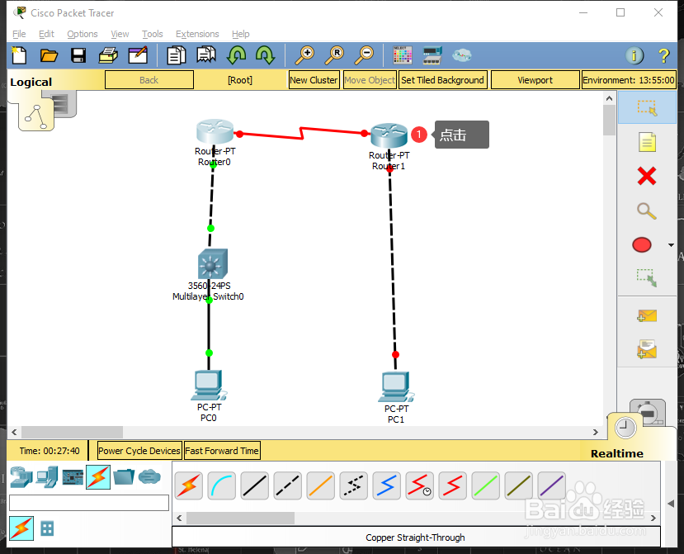Click the [Root] navigation label
Image resolution: width=684 pixels, height=554 pixels.
[x=240, y=80]
